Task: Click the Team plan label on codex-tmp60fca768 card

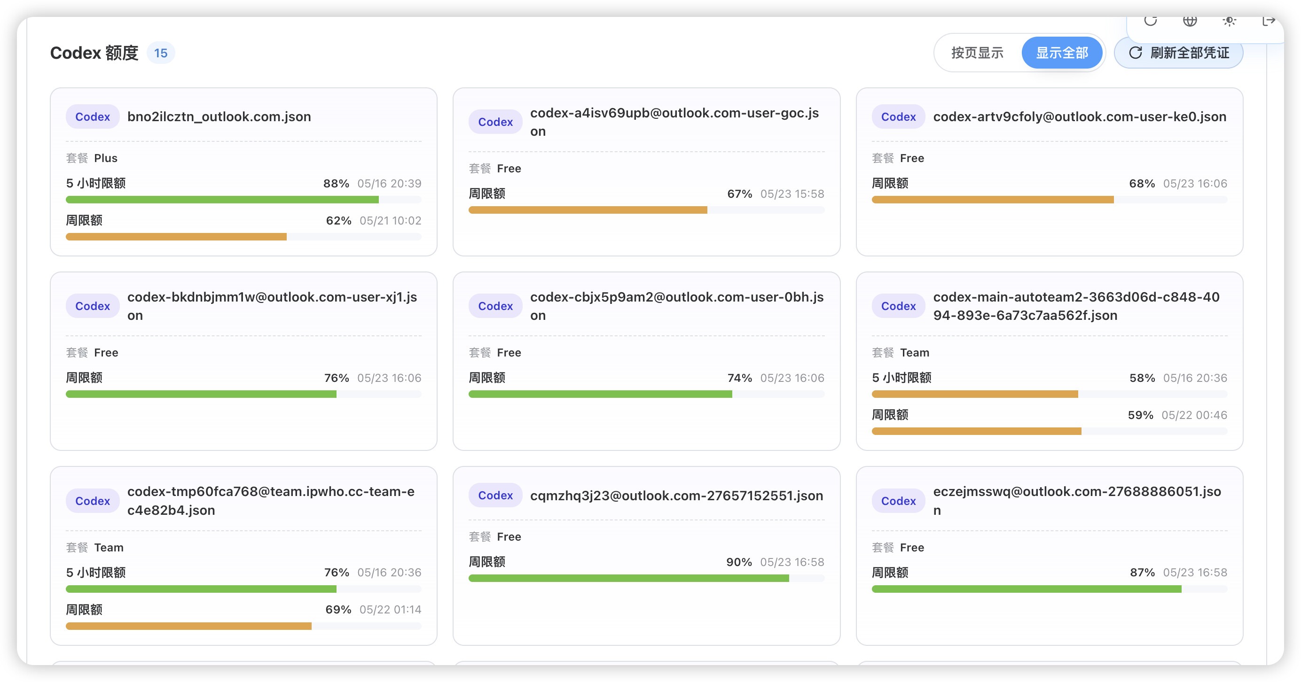Action: click(x=109, y=547)
